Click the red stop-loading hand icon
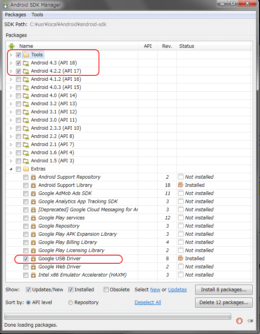The width and height of the screenshot is (260, 334). click(x=239, y=320)
